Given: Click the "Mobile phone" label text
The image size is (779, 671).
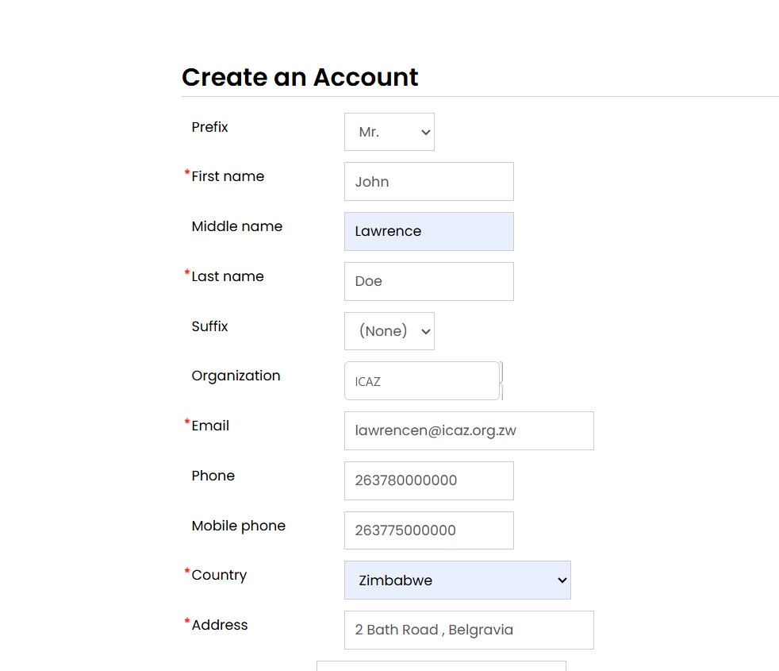Looking at the screenshot, I should (238, 526).
